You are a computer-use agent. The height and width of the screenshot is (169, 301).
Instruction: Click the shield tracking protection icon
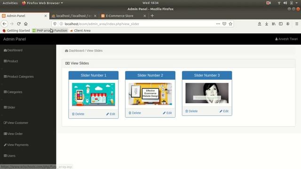(55, 24)
